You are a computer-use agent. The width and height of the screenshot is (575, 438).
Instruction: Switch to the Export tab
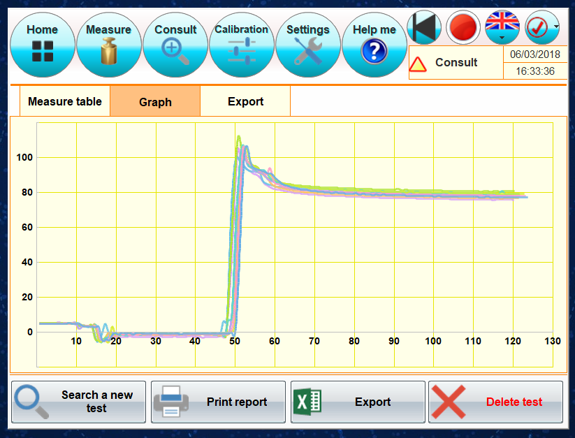(x=245, y=101)
